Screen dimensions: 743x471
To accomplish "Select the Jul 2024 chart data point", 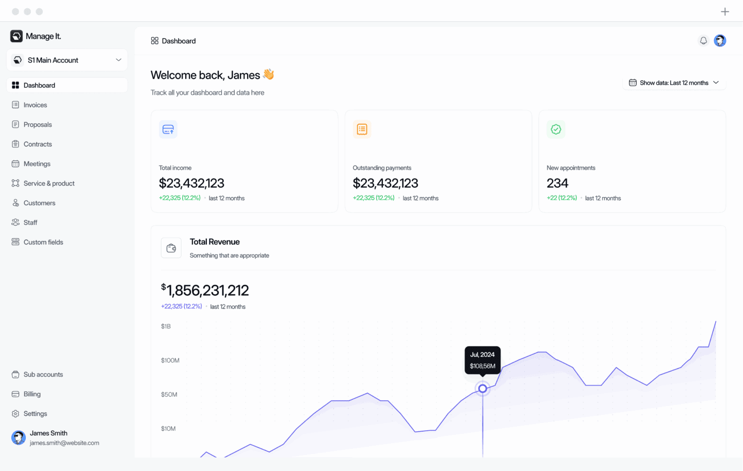I will [x=482, y=388].
